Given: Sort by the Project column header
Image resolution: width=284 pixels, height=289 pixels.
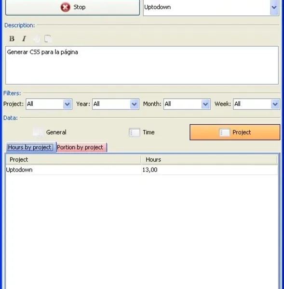Looking at the screenshot, I should (x=73, y=159).
